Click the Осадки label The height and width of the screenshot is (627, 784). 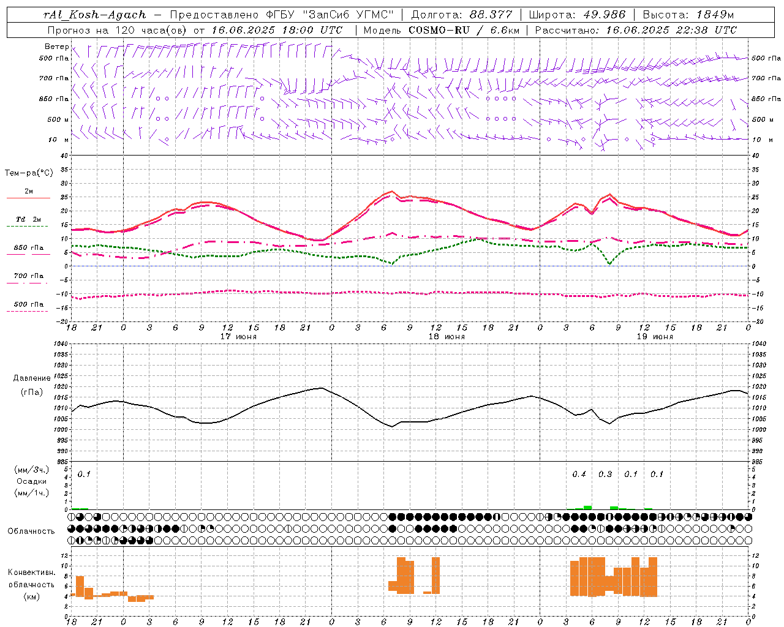32,481
